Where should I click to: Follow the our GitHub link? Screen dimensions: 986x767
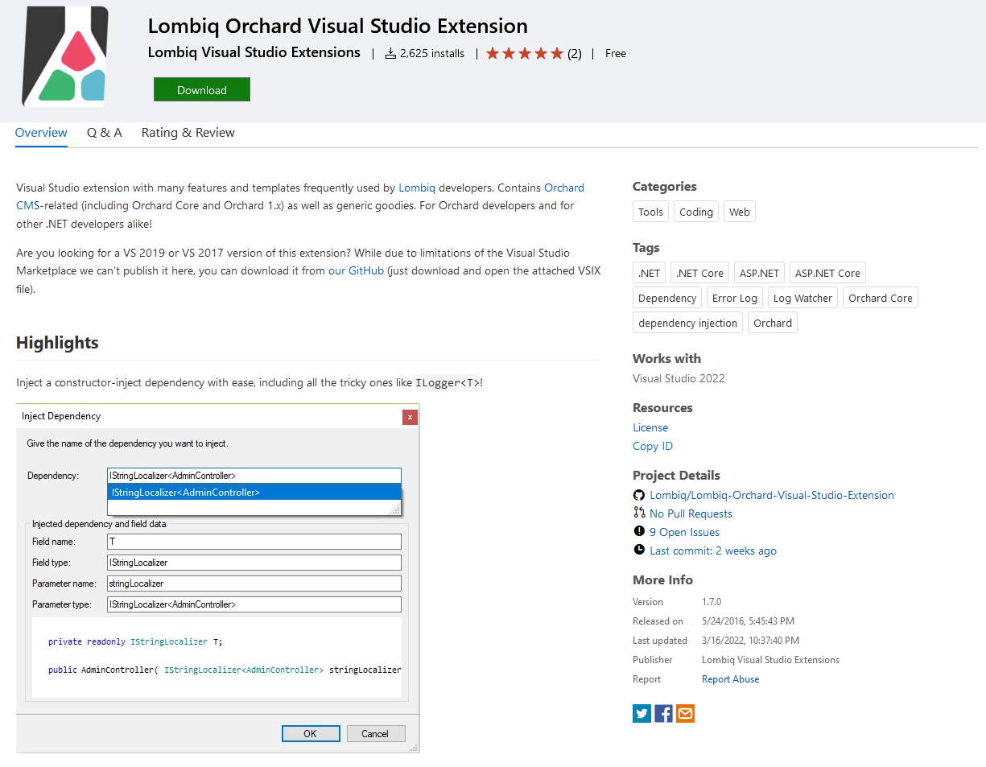click(x=356, y=271)
